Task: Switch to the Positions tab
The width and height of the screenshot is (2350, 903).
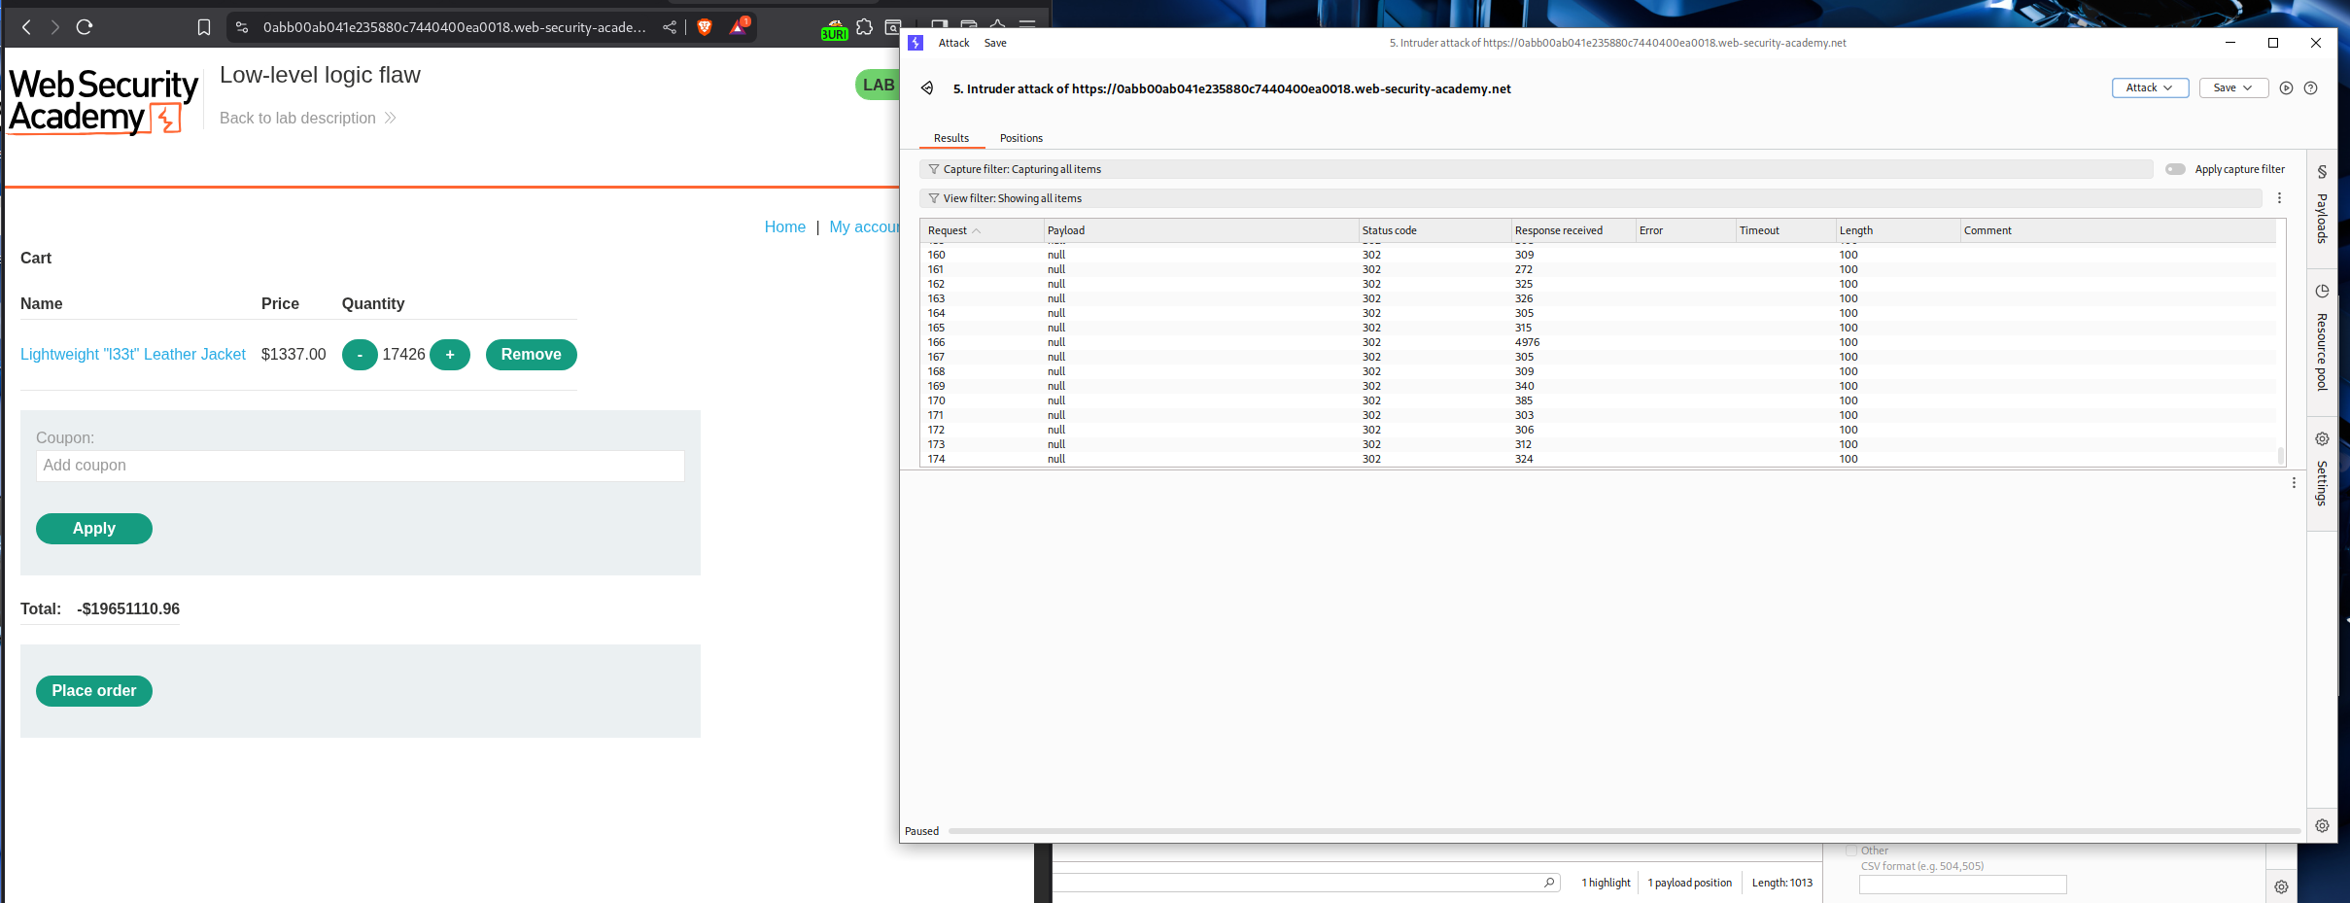Action: (x=1020, y=138)
